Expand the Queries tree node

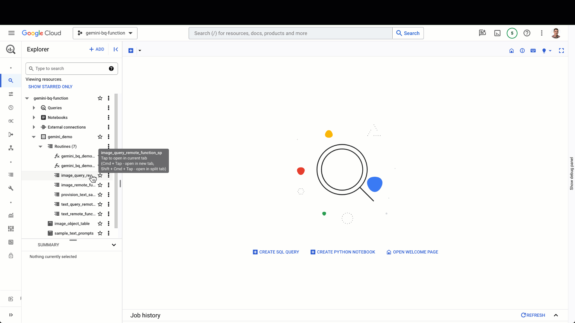(x=34, y=108)
